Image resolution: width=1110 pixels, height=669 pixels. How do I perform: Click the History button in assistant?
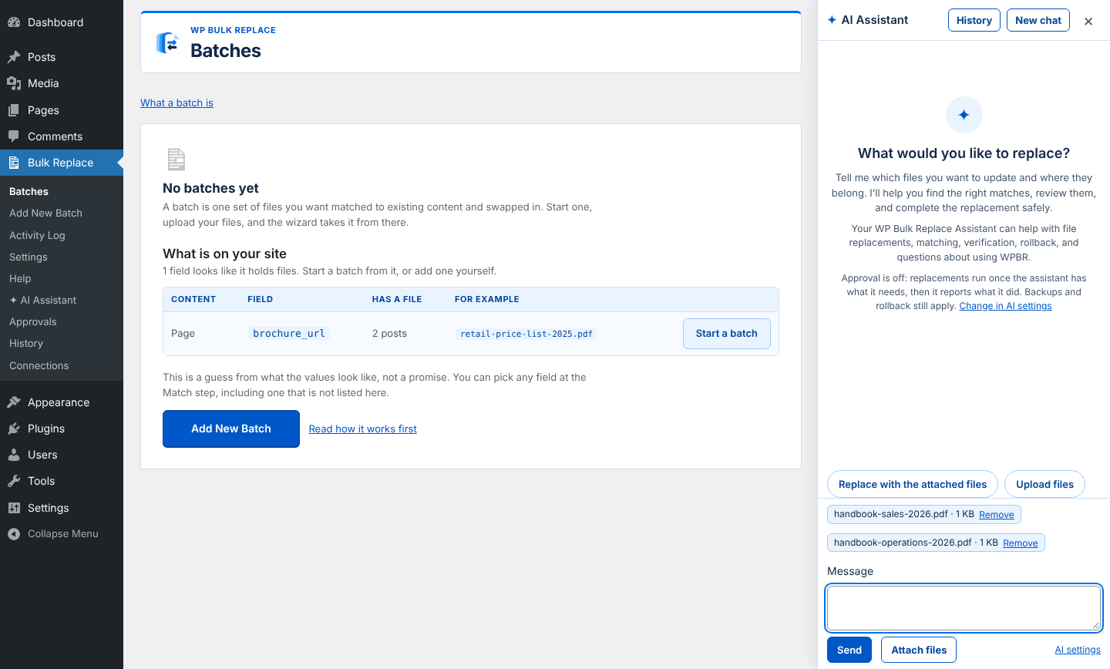point(974,20)
